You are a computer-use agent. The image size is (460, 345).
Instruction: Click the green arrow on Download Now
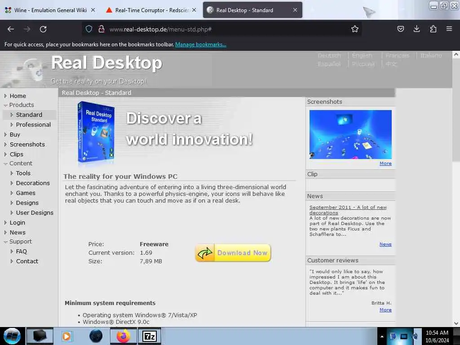205,253
